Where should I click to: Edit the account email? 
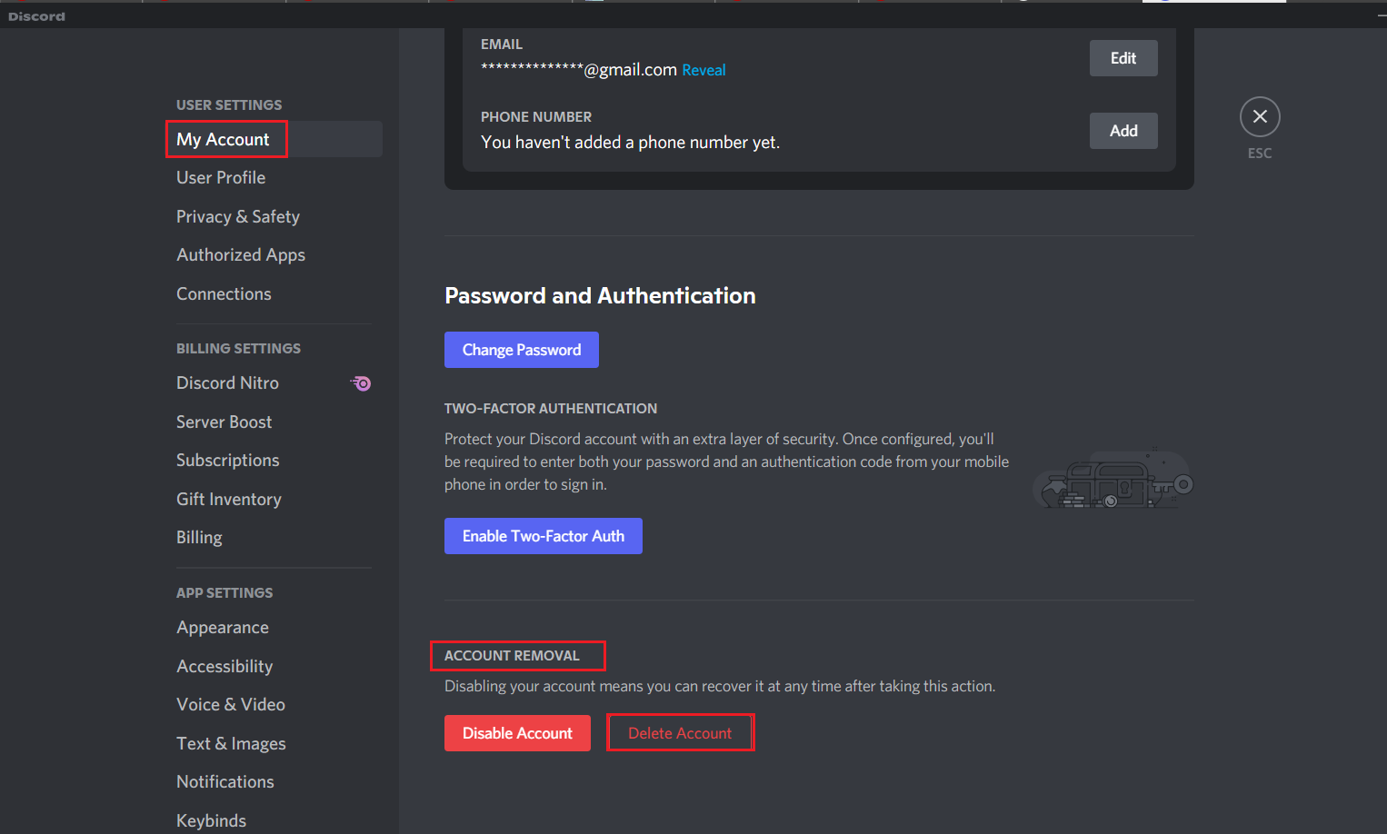1123,58
